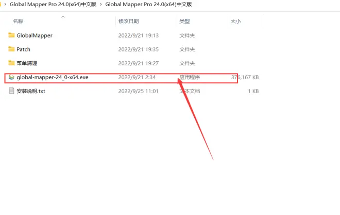
Task: Expand the chevron before the first breadcrumb segment
Action: click(x=6, y=4)
